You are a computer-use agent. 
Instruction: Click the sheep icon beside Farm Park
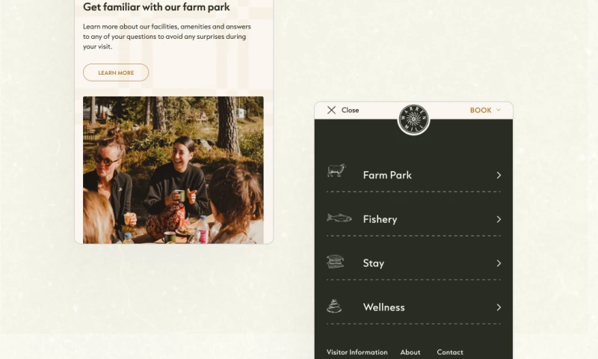[x=336, y=171]
